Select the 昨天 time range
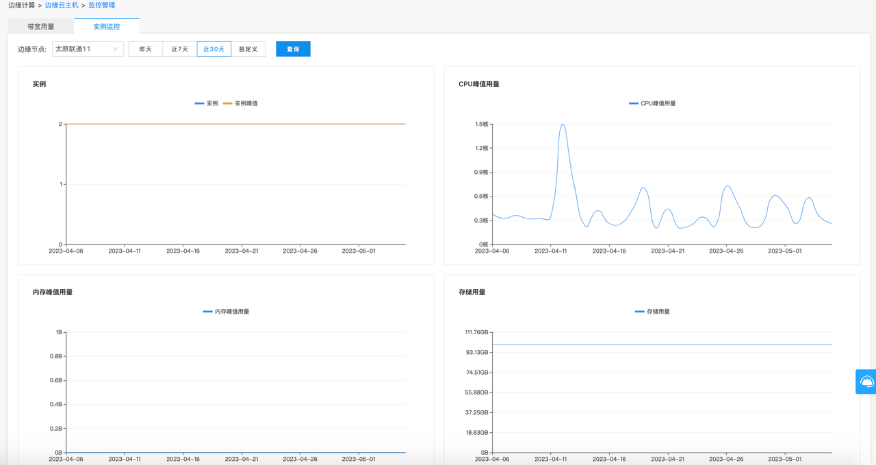Screen dimensions: 876x465 click(x=146, y=49)
